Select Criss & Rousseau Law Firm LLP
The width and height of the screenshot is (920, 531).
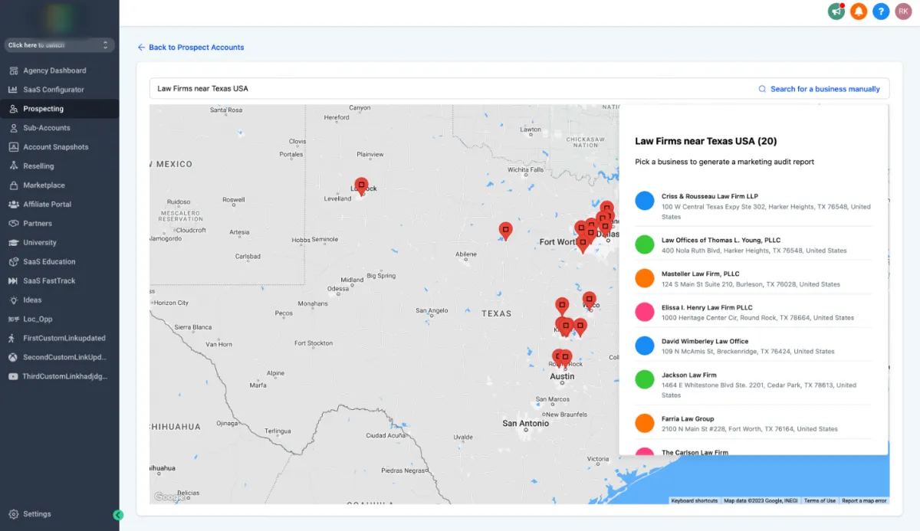pos(709,197)
